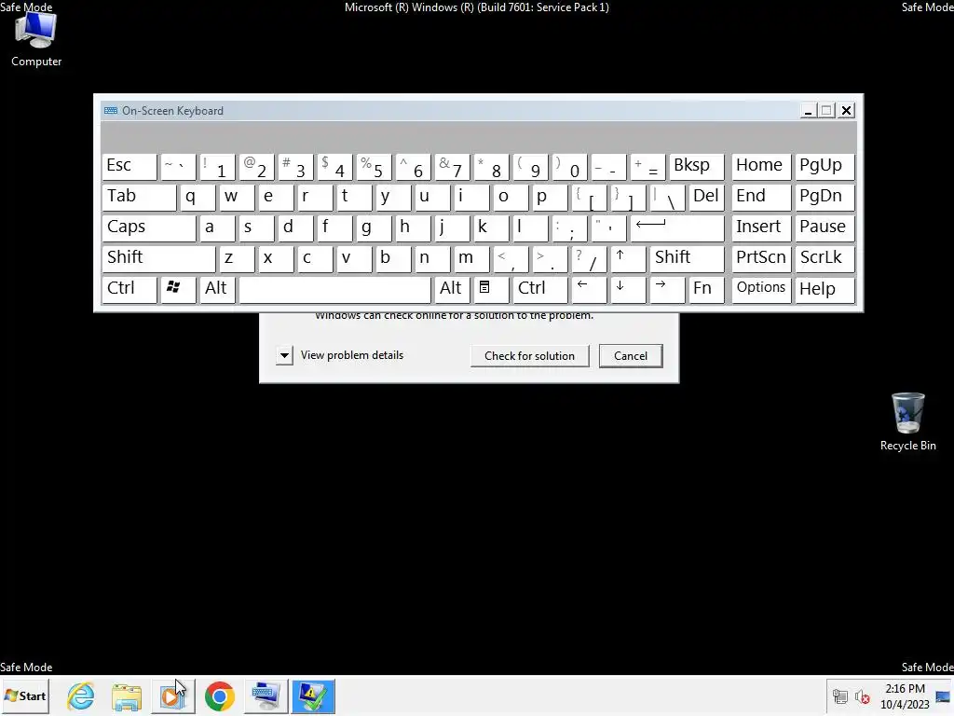
Task: Tap the number 5 key
Action: click(374, 166)
